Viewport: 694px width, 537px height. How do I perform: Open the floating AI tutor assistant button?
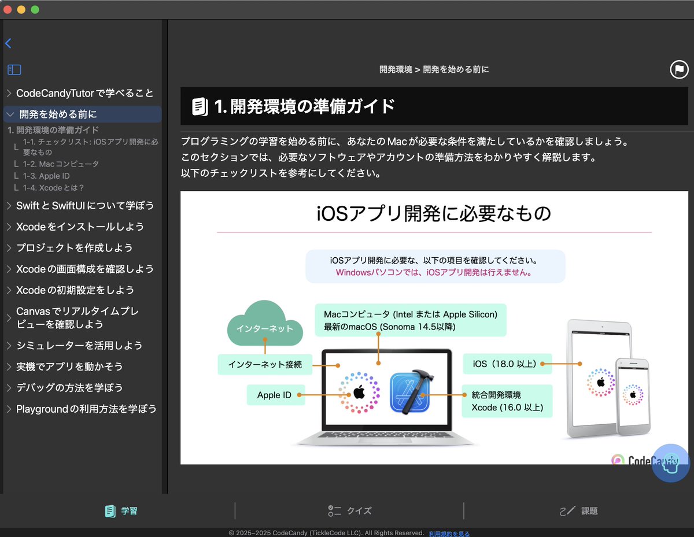[671, 463]
